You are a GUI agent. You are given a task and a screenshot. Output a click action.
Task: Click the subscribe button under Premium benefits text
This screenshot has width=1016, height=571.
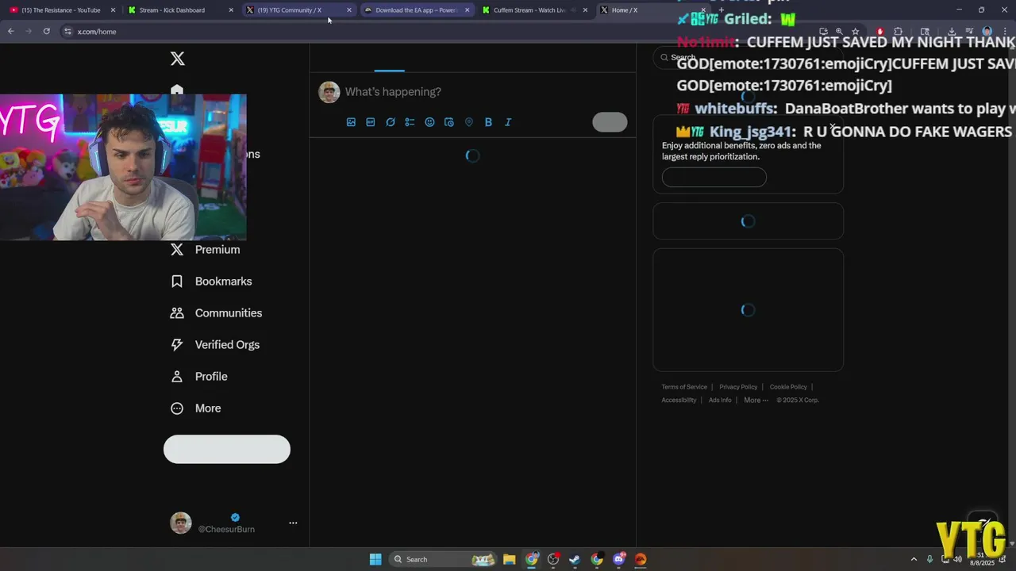click(x=714, y=177)
